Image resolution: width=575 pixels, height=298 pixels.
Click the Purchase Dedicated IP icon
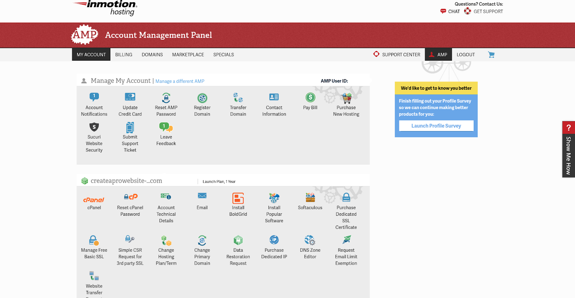tap(274, 239)
